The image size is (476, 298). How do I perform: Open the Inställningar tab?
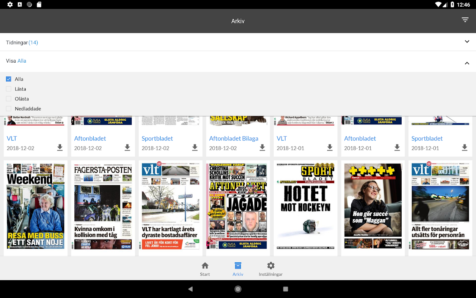click(271, 269)
